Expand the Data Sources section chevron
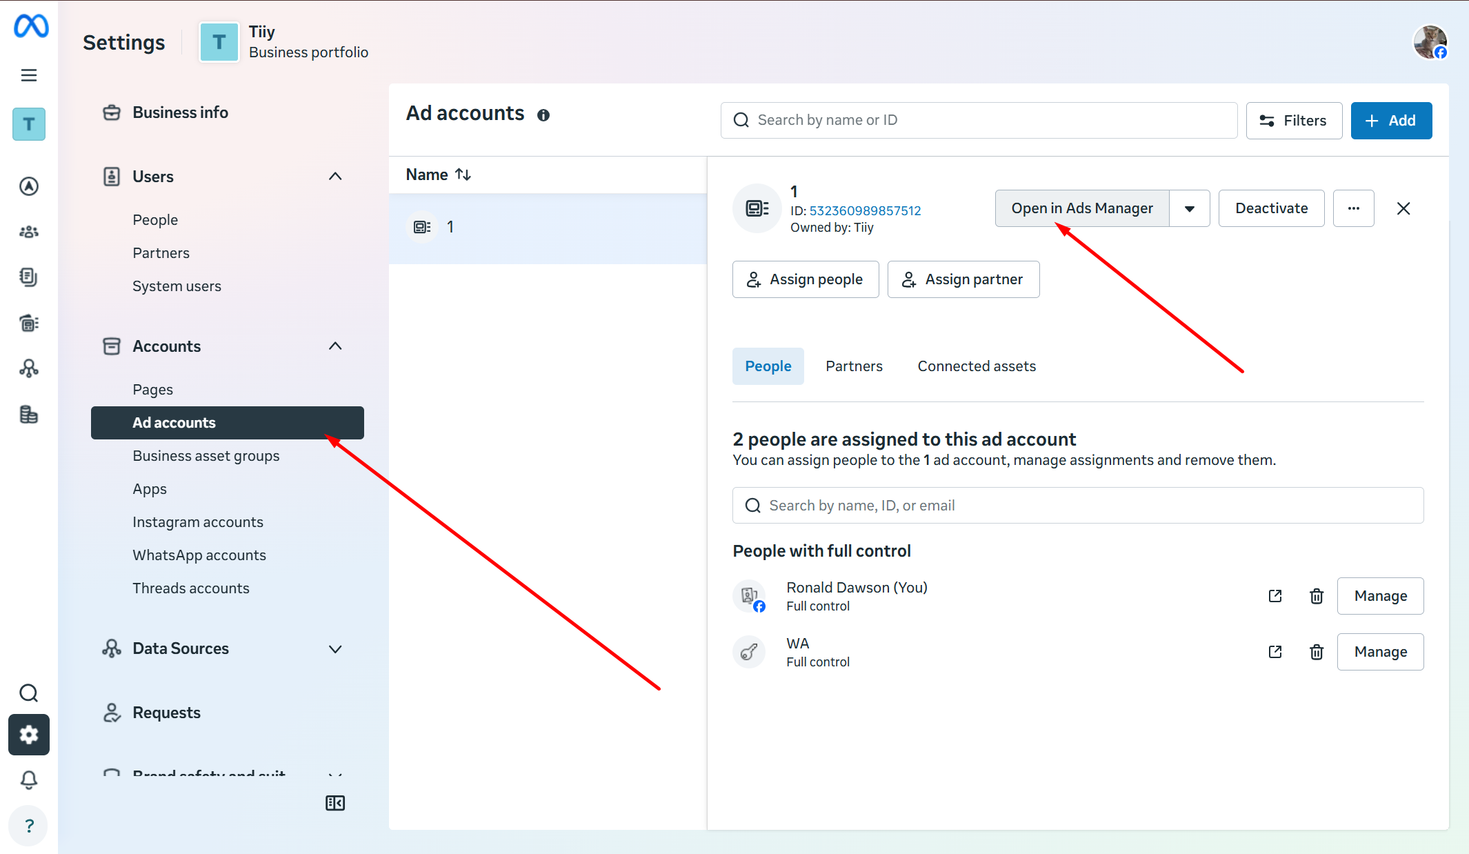 coord(335,649)
